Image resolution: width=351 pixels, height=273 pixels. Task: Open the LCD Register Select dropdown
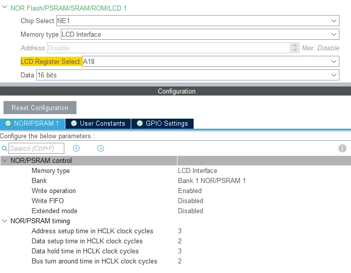(x=210, y=61)
